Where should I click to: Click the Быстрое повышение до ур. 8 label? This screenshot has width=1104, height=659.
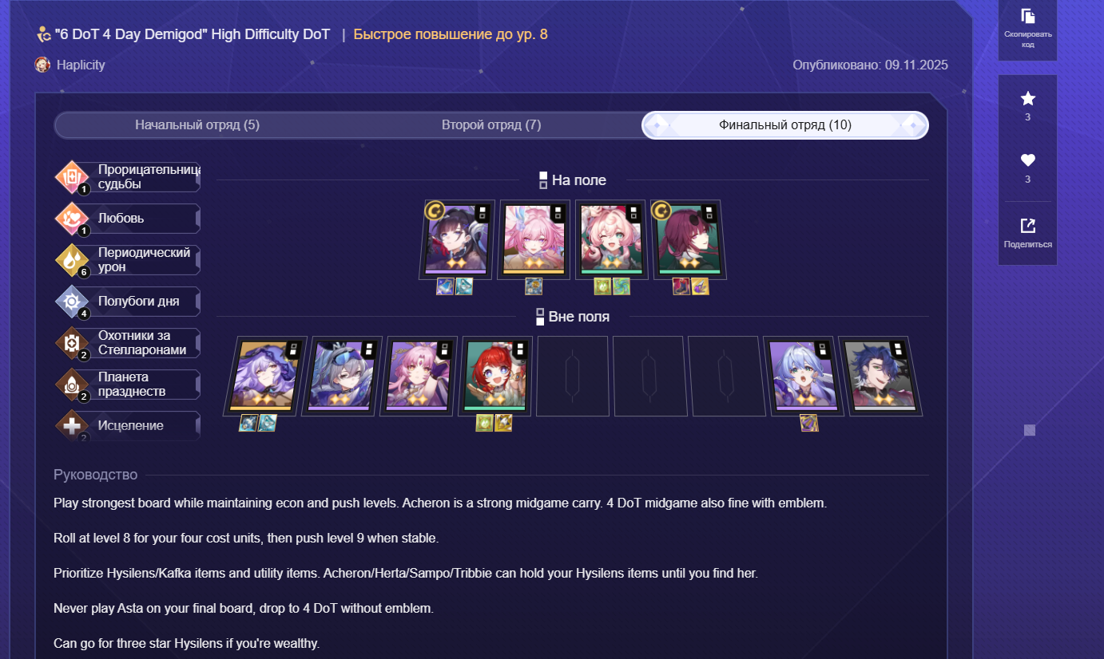[451, 34]
